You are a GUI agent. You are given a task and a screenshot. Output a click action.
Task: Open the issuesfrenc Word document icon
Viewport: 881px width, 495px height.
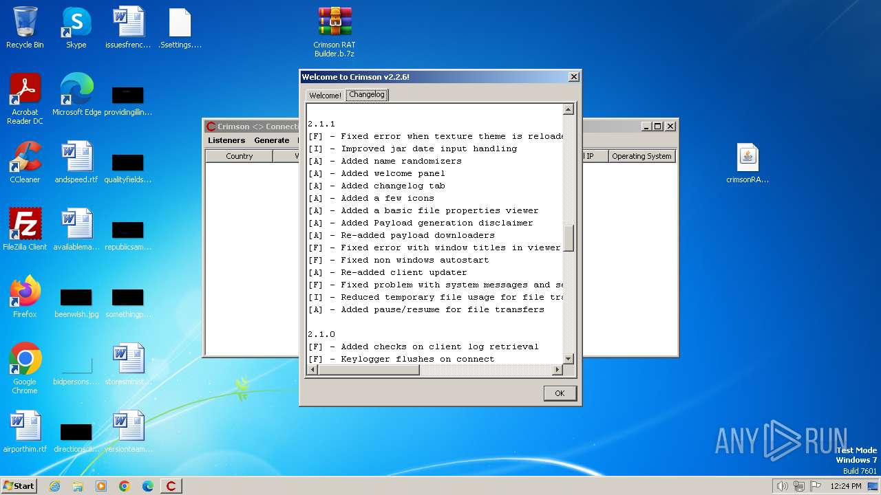tap(128, 27)
